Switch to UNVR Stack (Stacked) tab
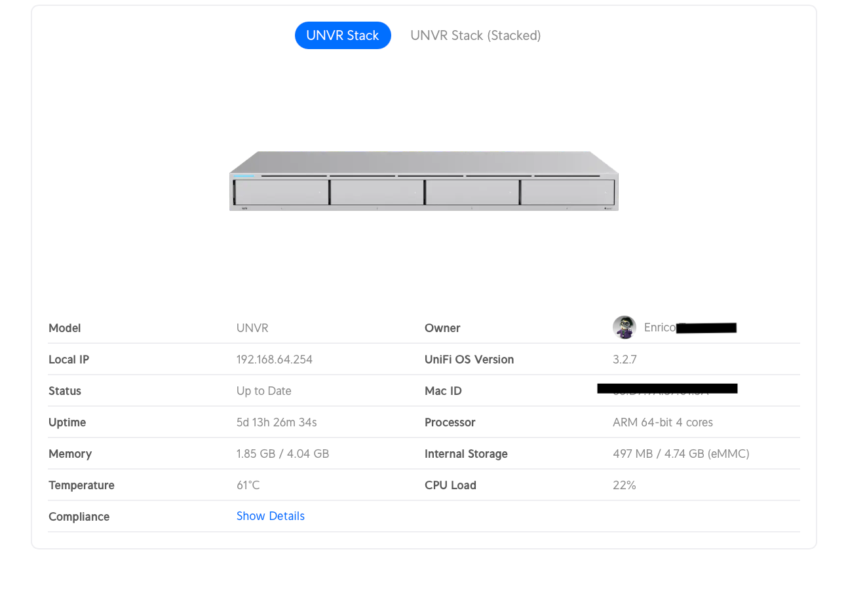This screenshot has width=848, height=613. [475, 35]
